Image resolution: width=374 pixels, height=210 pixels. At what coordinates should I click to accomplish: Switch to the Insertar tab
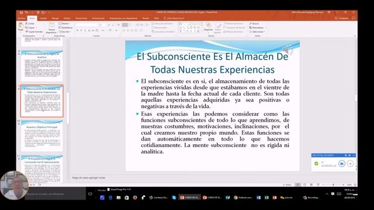[43, 18]
